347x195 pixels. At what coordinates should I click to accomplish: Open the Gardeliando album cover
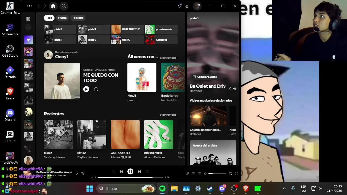[173, 77]
